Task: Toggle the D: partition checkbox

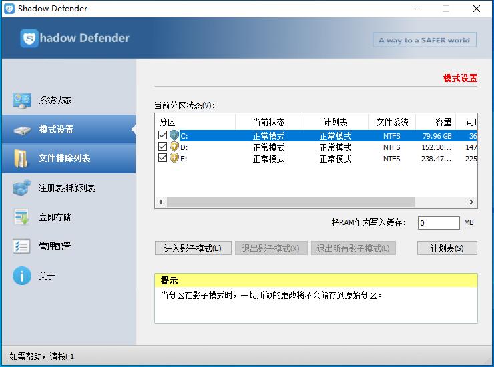Action: coord(163,147)
